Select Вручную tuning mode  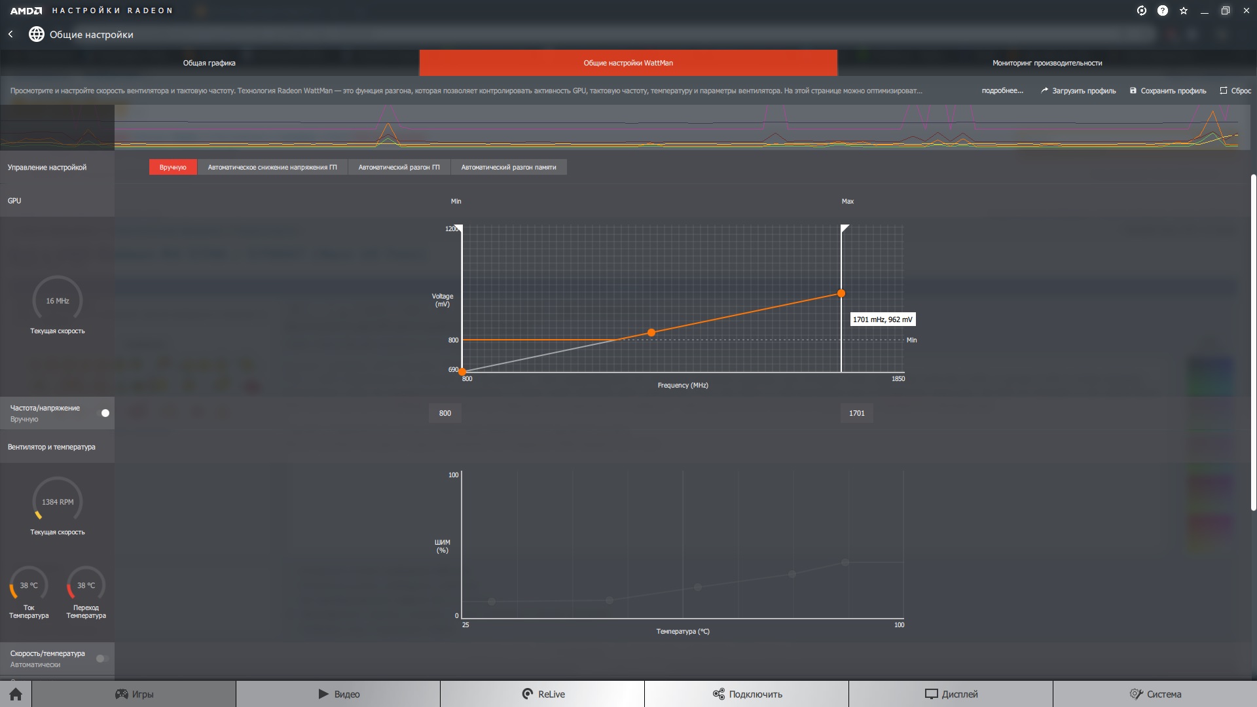click(173, 167)
